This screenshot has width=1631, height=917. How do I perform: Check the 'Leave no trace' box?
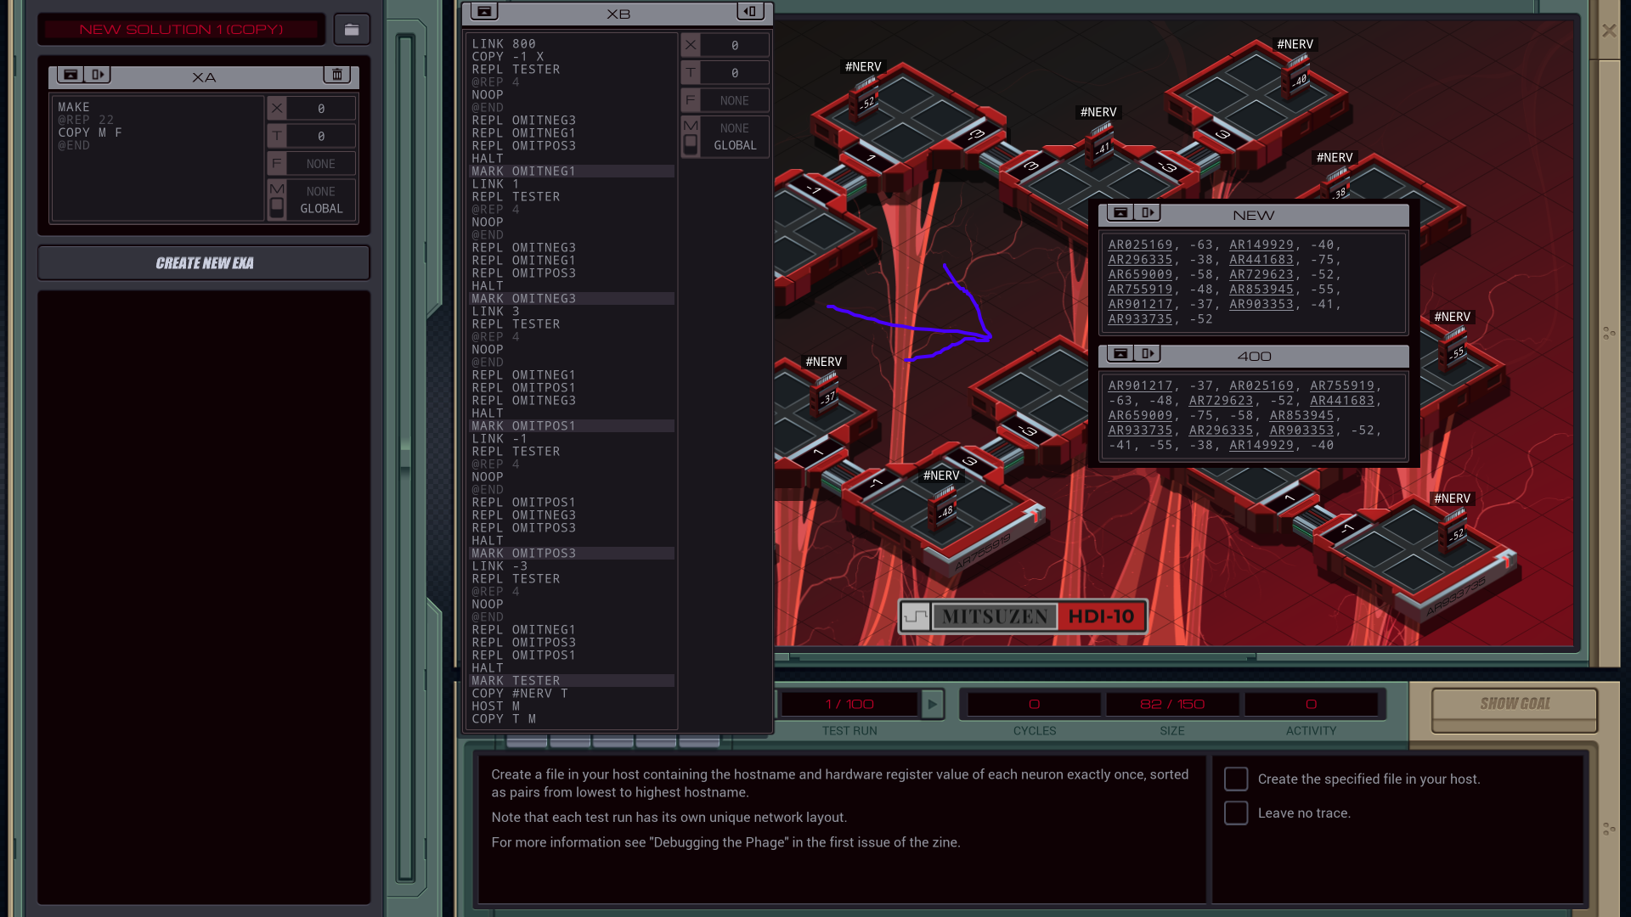point(1236,813)
